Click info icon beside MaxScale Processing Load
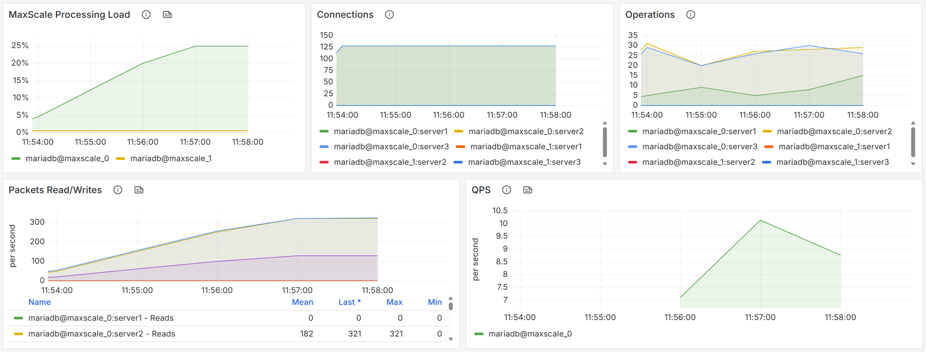Screen dimensions: 926x352 [146, 15]
